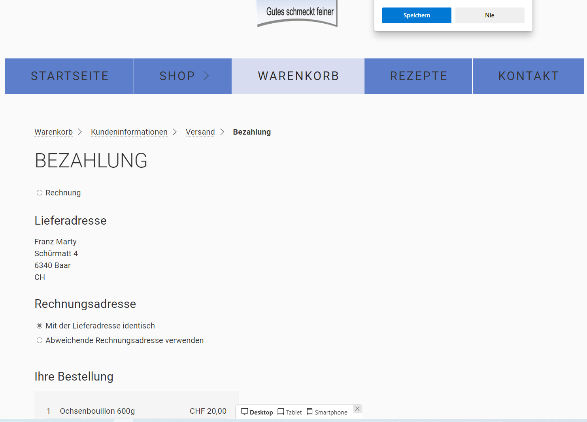Expand the Shop menu chevron arrow

click(x=206, y=76)
